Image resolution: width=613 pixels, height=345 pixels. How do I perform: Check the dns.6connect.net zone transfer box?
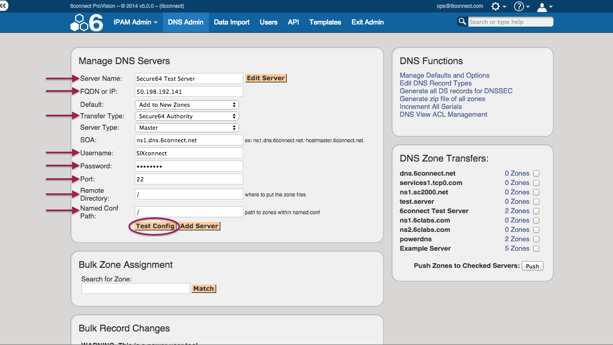[536, 174]
